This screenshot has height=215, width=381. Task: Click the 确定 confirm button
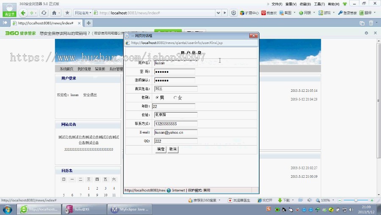[x=160, y=149]
